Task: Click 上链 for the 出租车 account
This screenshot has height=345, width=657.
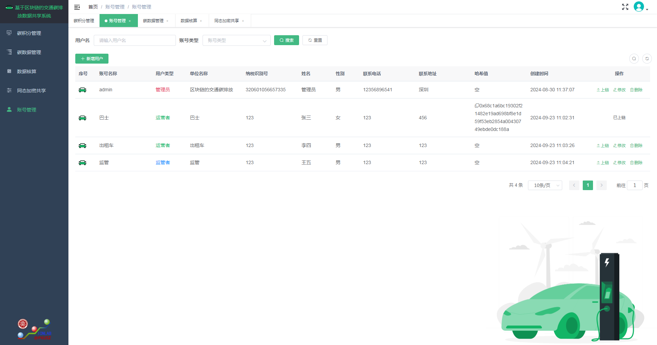Action: [603, 146]
